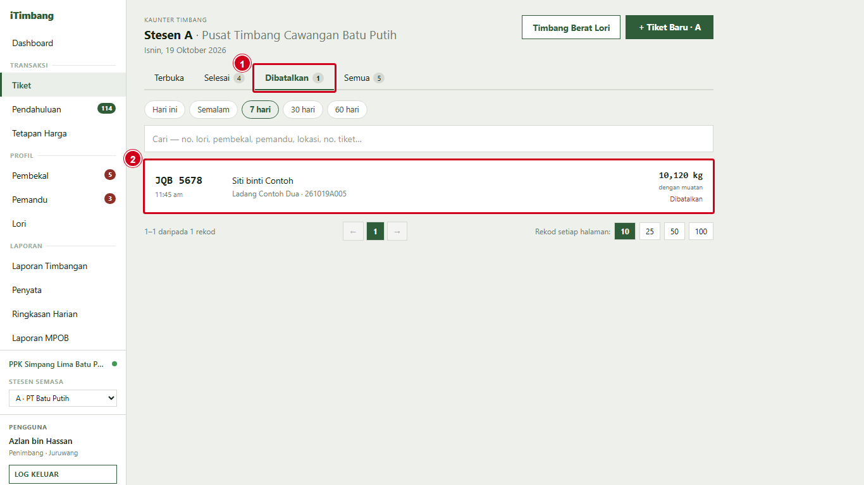Click the iTimbang logo
The height and width of the screenshot is (485, 864).
point(32,16)
